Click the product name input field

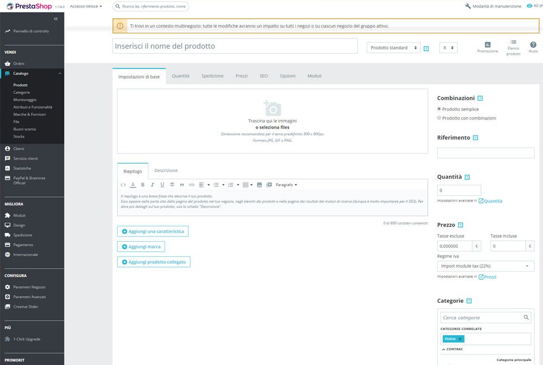[x=235, y=46]
